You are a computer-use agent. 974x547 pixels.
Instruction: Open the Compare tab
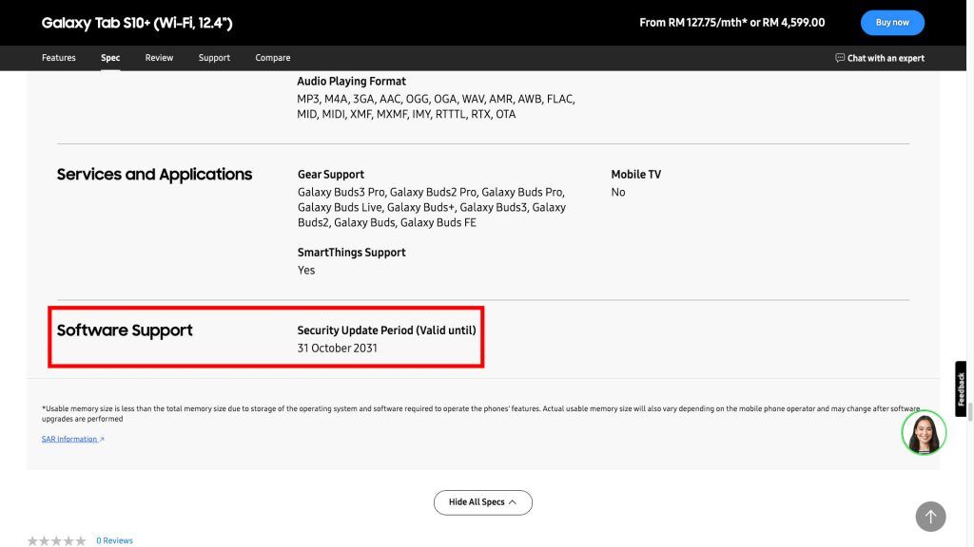pos(273,58)
